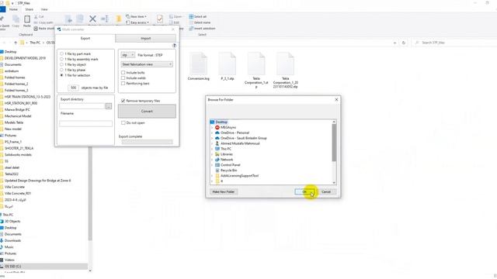Image resolution: width=497 pixels, height=279 pixels.
Task: Click the Export complete progress bar
Action: tap(147, 142)
